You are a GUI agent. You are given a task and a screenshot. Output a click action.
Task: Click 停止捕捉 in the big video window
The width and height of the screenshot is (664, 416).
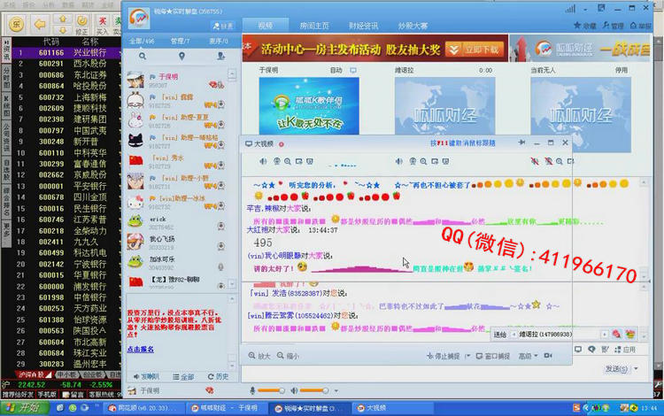pos(444,356)
